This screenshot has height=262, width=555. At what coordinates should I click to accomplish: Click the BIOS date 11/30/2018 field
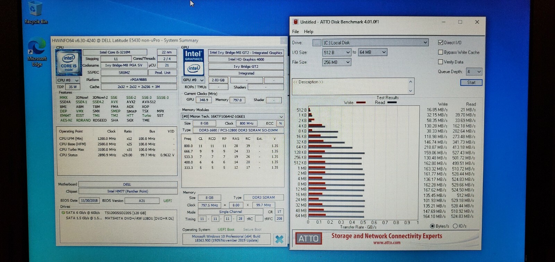click(89, 200)
